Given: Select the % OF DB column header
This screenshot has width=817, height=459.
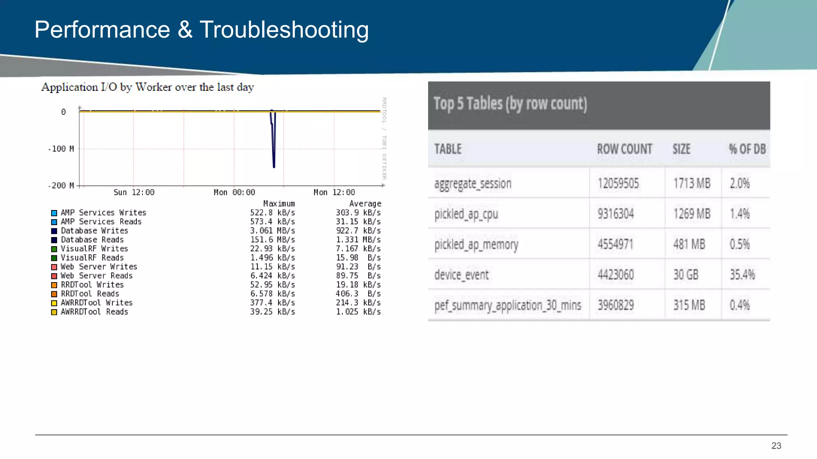Looking at the screenshot, I should click(748, 149).
